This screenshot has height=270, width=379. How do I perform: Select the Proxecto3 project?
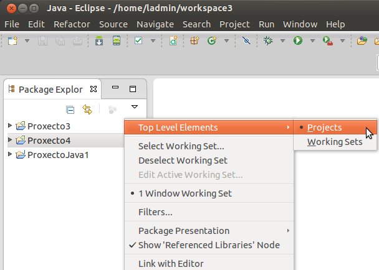[43, 126]
